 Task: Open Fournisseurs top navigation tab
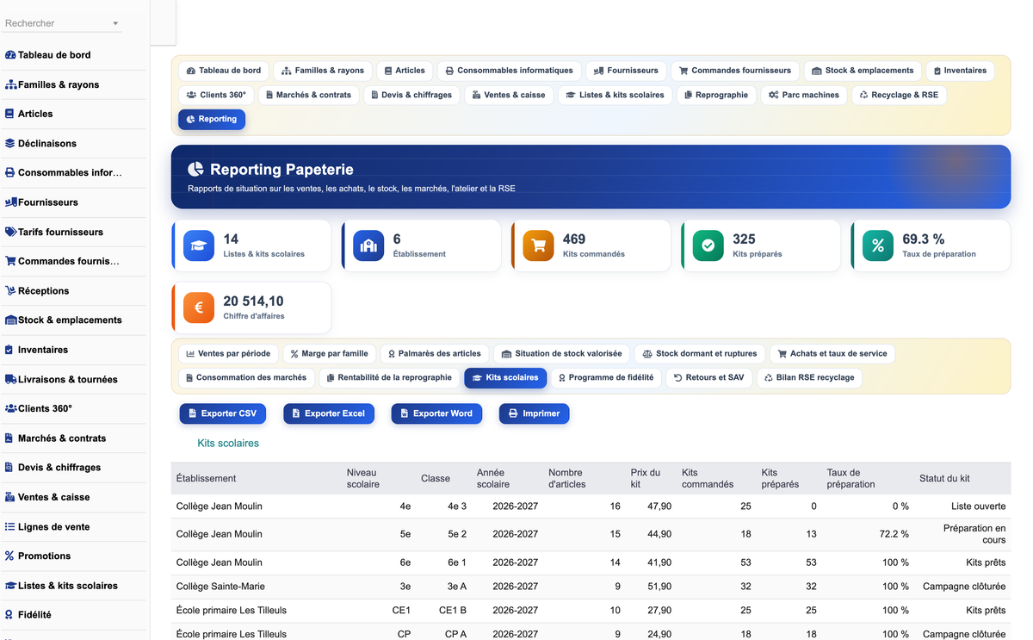[x=626, y=71]
